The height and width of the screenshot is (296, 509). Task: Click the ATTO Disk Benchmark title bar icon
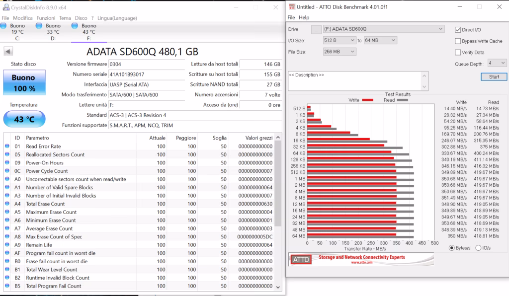point(292,7)
